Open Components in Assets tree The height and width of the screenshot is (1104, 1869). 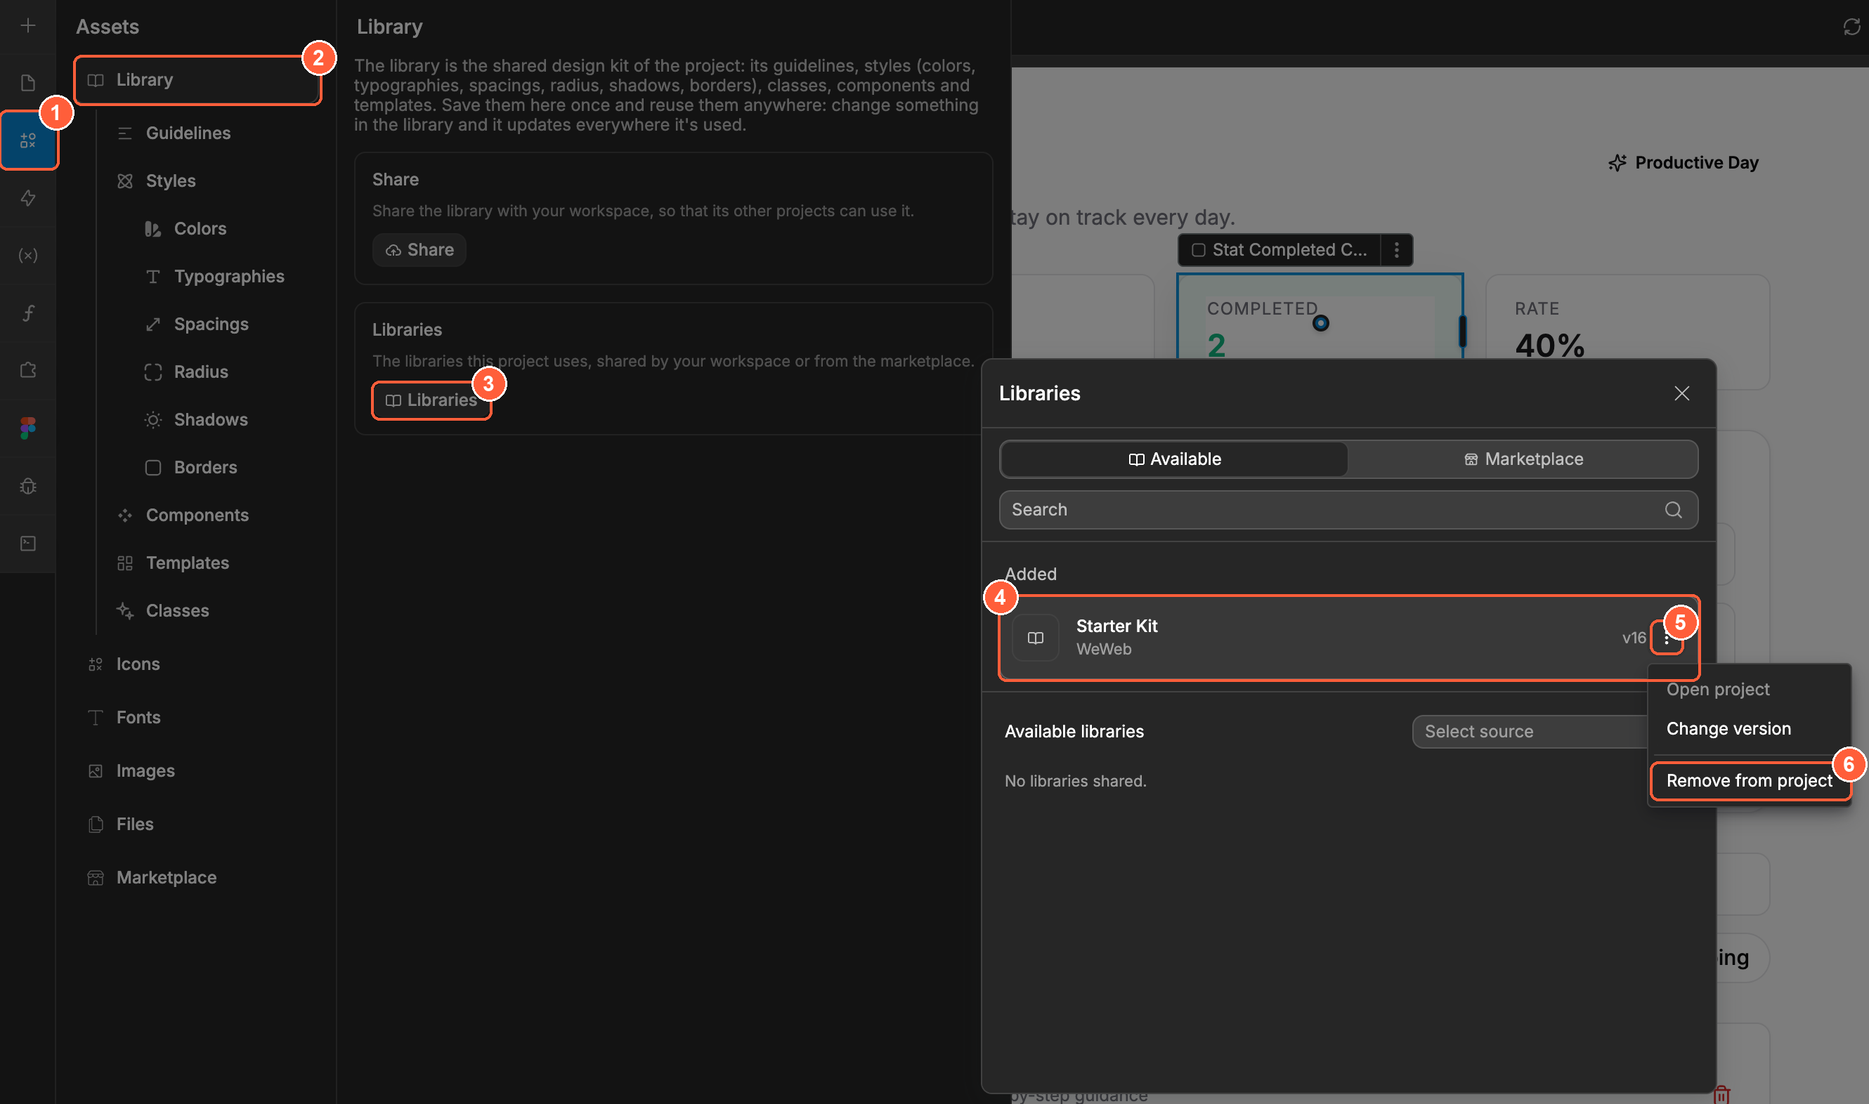[x=197, y=515]
